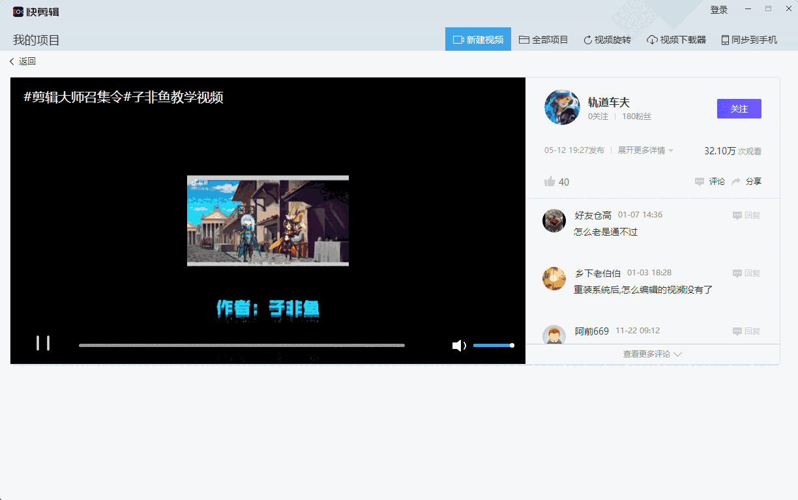The height and width of the screenshot is (500, 798).
Task: Expand 展开更多详情 video details
Action: [x=641, y=150]
